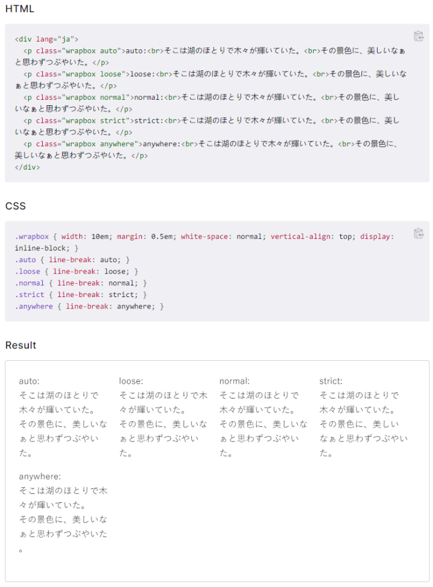Click the '.anywhere { line-break: anywhere; }' rule
This screenshot has height=587, width=433.
(90, 306)
